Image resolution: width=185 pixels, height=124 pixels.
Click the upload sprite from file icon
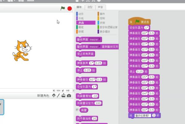coord(63,95)
